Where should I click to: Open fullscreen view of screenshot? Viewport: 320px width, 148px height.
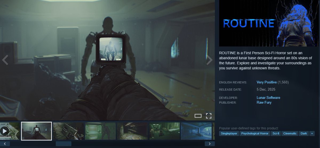[209, 116]
